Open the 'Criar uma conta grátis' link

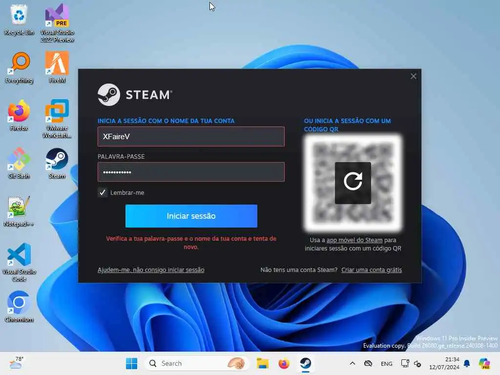tap(372, 270)
